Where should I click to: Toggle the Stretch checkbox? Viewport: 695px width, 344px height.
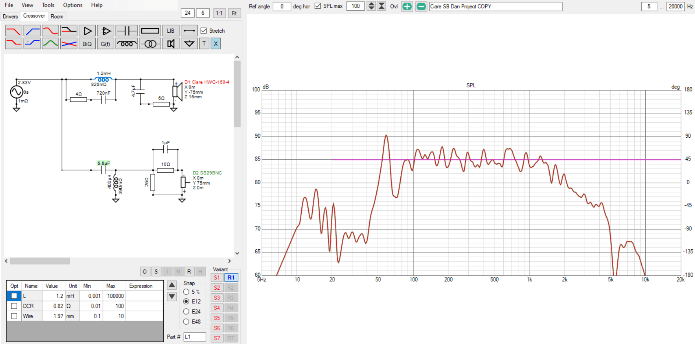click(203, 31)
